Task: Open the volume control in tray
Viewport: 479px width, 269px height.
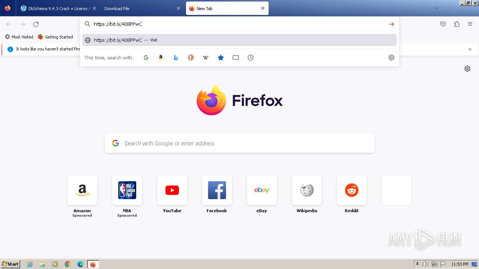Action: point(425,264)
